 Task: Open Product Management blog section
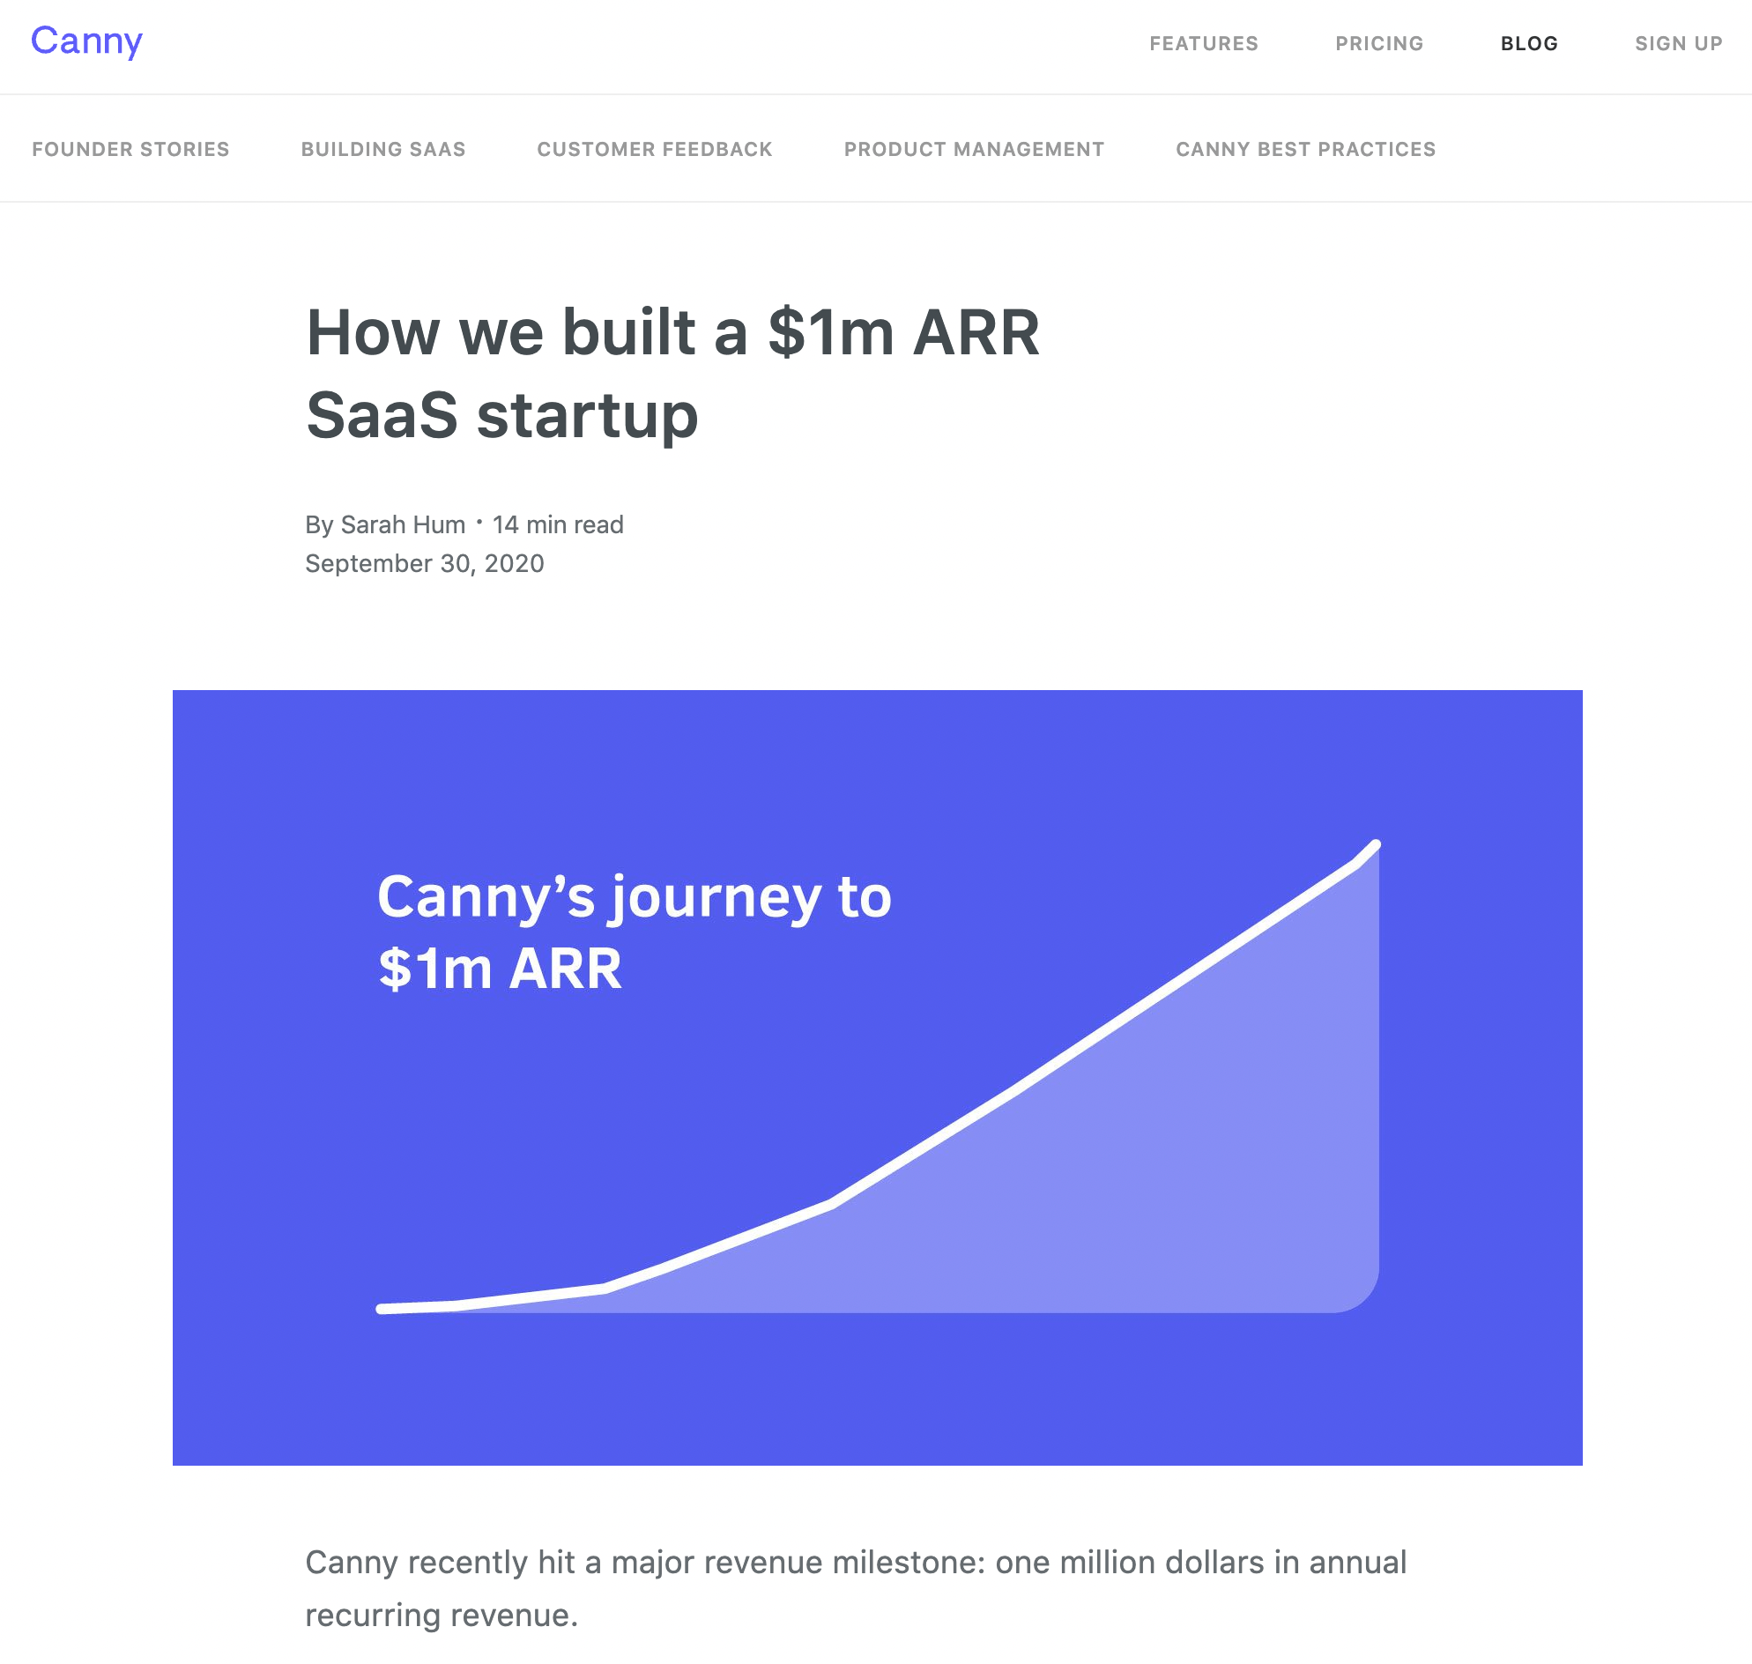coord(973,149)
